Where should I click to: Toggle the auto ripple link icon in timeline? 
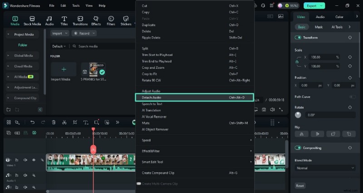pos(17,133)
